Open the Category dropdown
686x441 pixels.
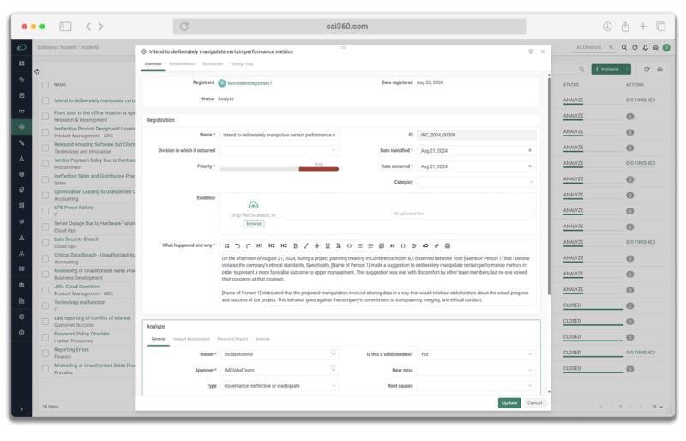click(476, 182)
